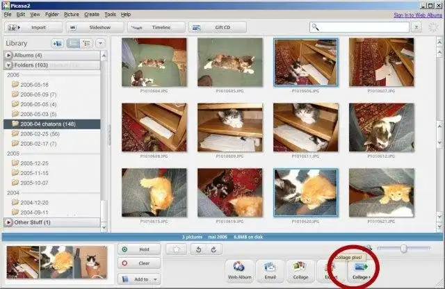Open the Picture menu

72,15
